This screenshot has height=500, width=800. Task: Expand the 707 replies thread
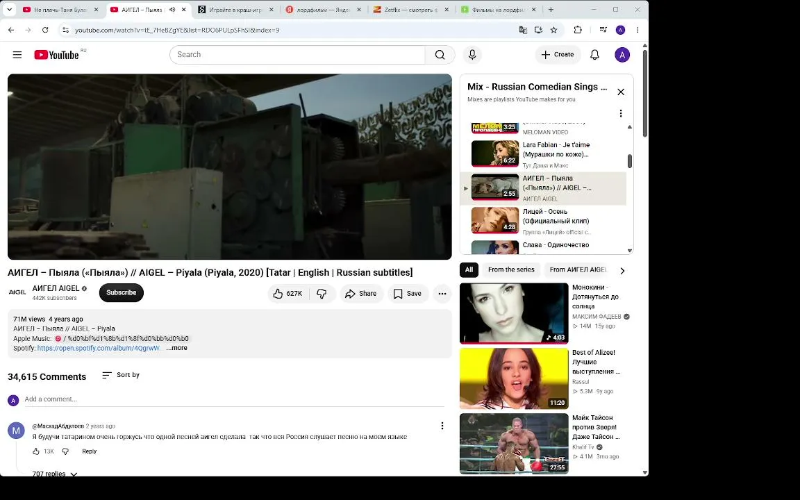(x=55, y=474)
